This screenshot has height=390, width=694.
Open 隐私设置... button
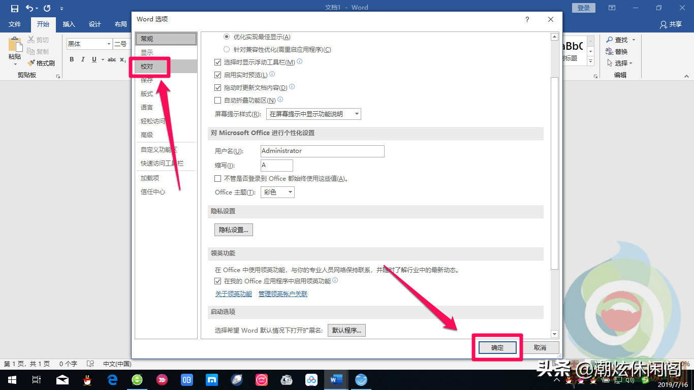coord(234,230)
